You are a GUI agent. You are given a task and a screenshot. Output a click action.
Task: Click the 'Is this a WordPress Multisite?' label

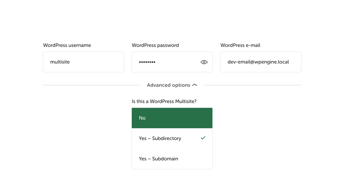(164, 101)
